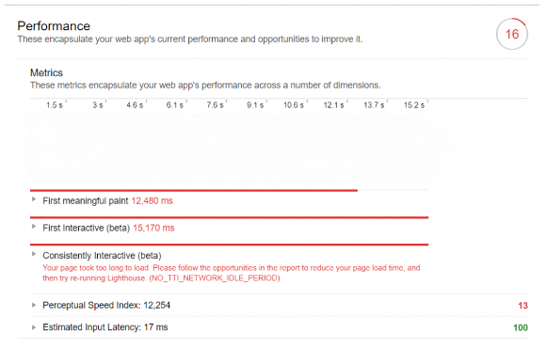This screenshot has width=546, height=349.
Task: Click the Estimated Input Latency score 100
Action: tap(521, 327)
